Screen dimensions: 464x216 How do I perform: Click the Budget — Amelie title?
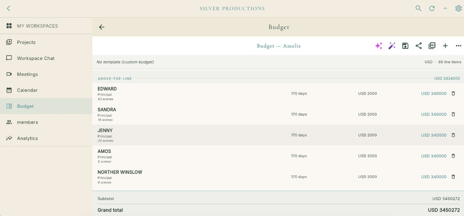coord(279,46)
